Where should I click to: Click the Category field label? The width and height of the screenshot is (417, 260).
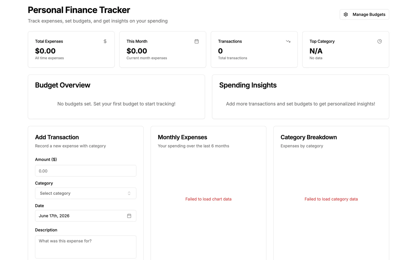tap(44, 183)
